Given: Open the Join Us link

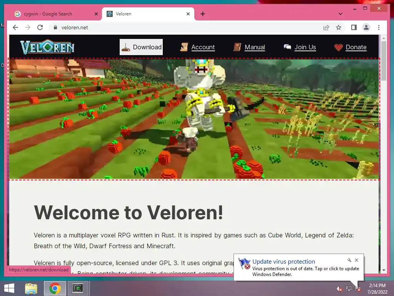Looking at the screenshot, I should 305,47.
